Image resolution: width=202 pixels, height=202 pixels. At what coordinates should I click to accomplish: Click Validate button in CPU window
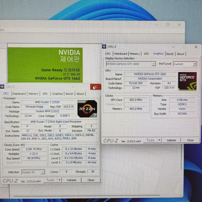click(72, 180)
